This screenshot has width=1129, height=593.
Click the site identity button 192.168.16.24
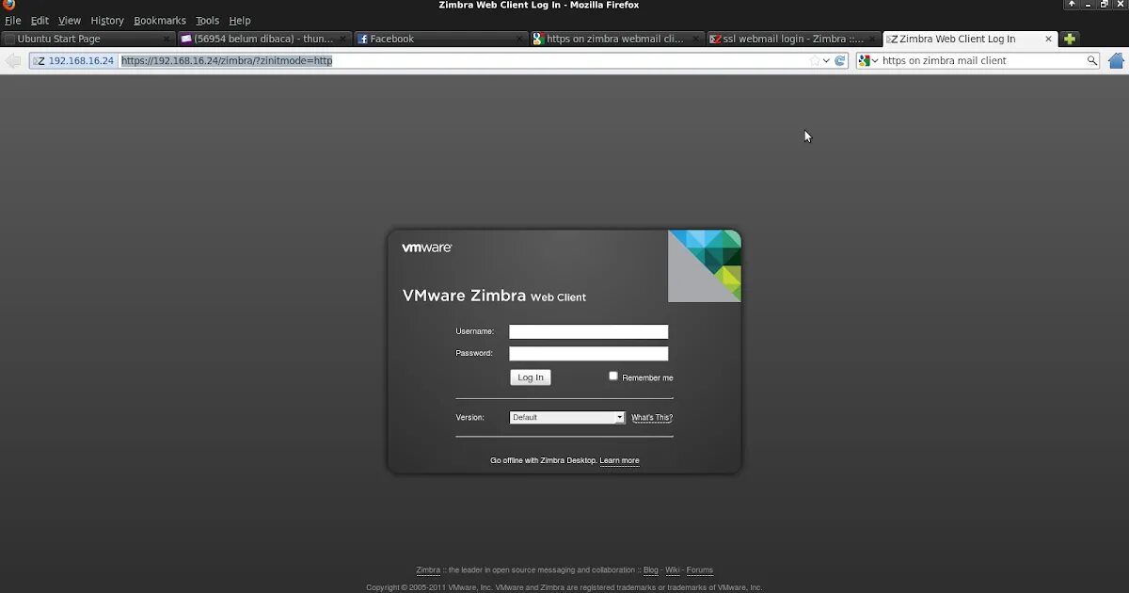point(74,60)
